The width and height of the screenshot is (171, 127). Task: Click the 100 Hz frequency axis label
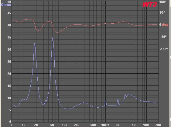(x=64, y=125)
